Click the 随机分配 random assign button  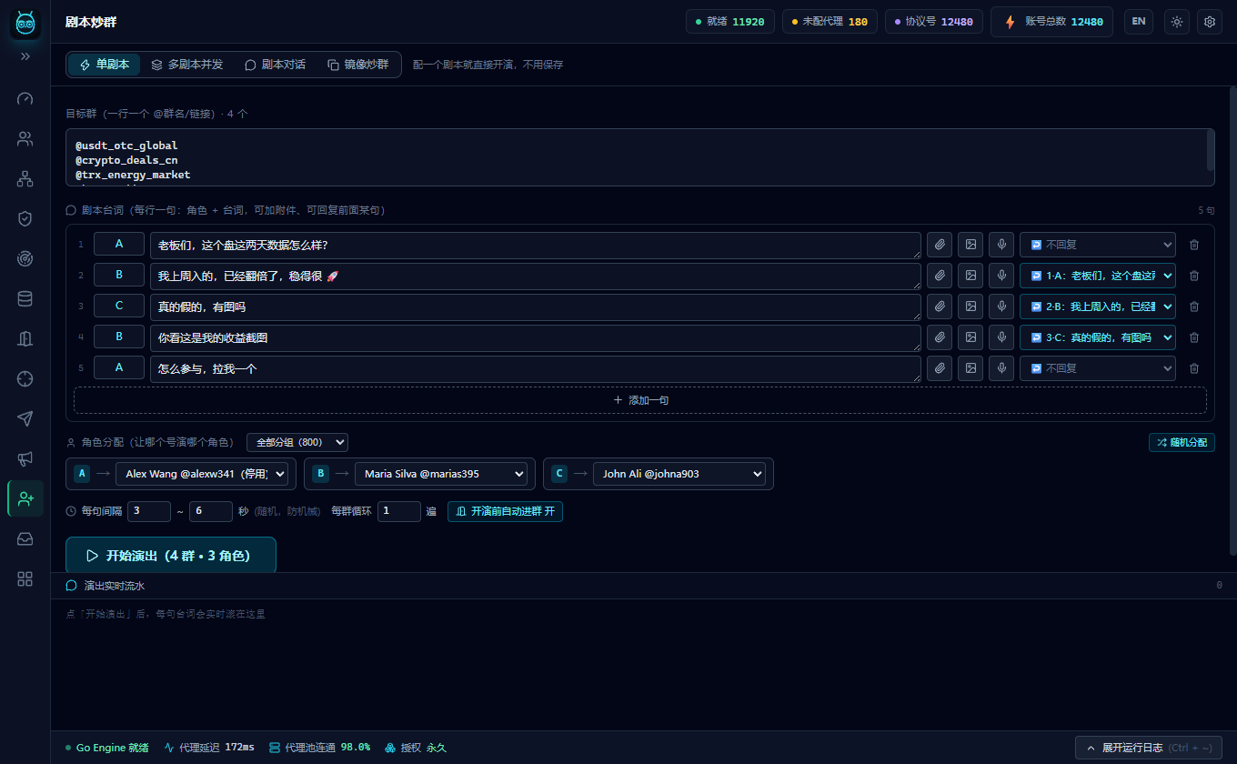(x=1182, y=442)
